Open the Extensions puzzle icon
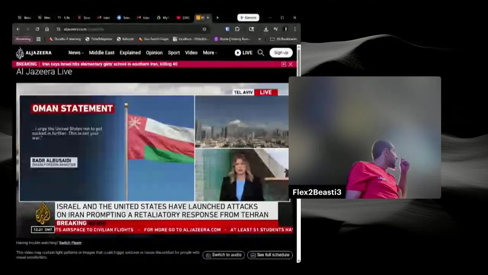The width and height of the screenshot is (488, 275). click(x=237, y=29)
